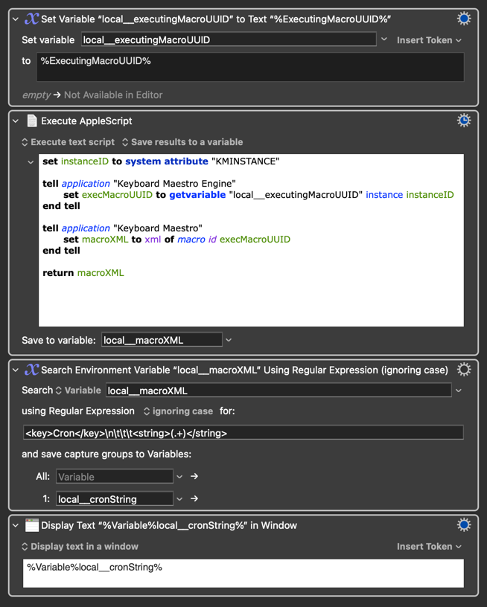
Task: Click the Execute AppleScript gear with clock
Action: tap(463, 121)
